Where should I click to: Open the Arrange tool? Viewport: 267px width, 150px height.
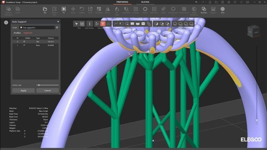[136, 10]
